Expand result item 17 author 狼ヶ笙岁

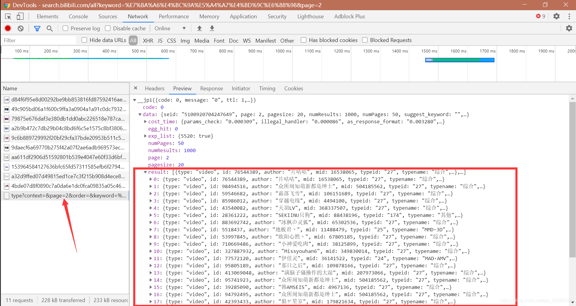151,302
